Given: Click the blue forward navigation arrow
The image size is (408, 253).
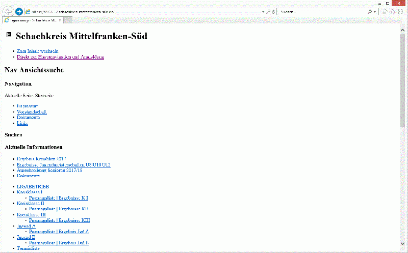Looking at the screenshot, I should click(x=19, y=11).
